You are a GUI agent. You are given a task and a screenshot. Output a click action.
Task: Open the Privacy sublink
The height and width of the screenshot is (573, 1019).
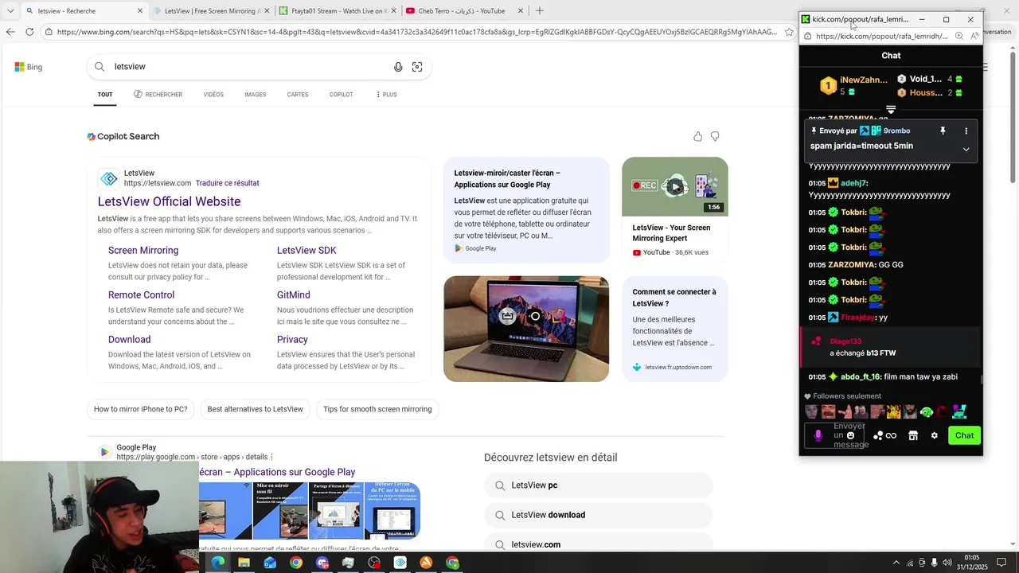pyautogui.click(x=292, y=339)
